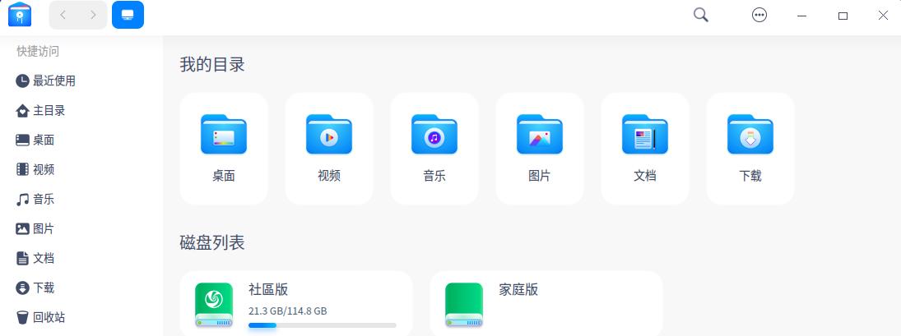Open the 下载 folder icon in 我的目录
Viewport: 901px width, 336px height.
tap(750, 135)
